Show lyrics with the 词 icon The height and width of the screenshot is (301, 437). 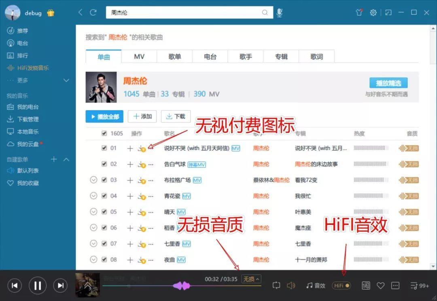point(366,285)
